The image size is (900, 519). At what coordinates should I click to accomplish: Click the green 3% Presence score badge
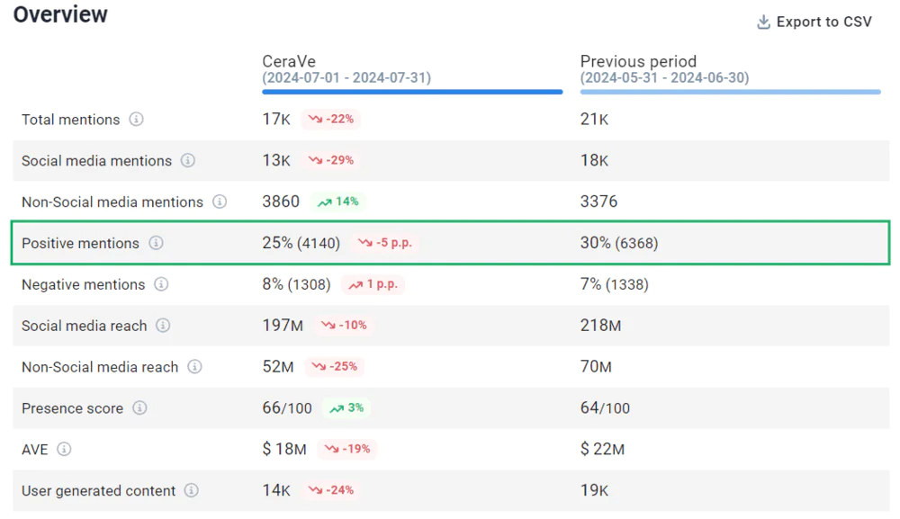coord(346,408)
